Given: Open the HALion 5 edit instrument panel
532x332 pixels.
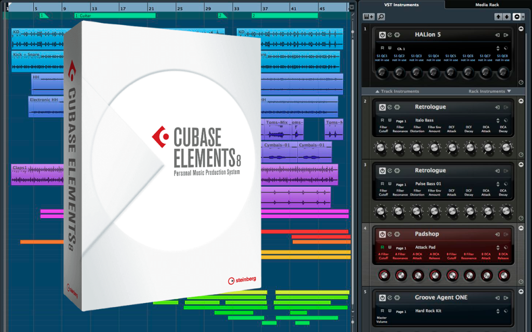Looking at the screenshot, I should [390, 35].
